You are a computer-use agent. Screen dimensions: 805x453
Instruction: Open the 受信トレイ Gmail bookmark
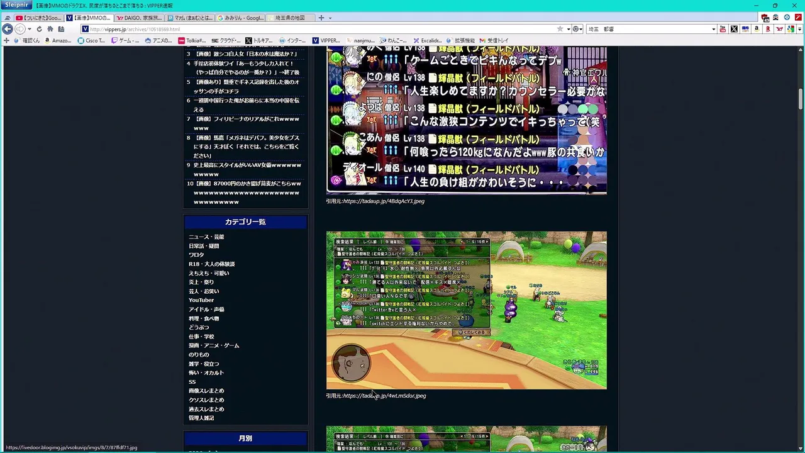494,40
